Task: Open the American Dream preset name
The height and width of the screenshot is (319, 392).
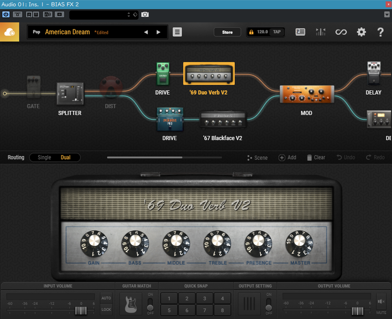Action: [x=68, y=32]
